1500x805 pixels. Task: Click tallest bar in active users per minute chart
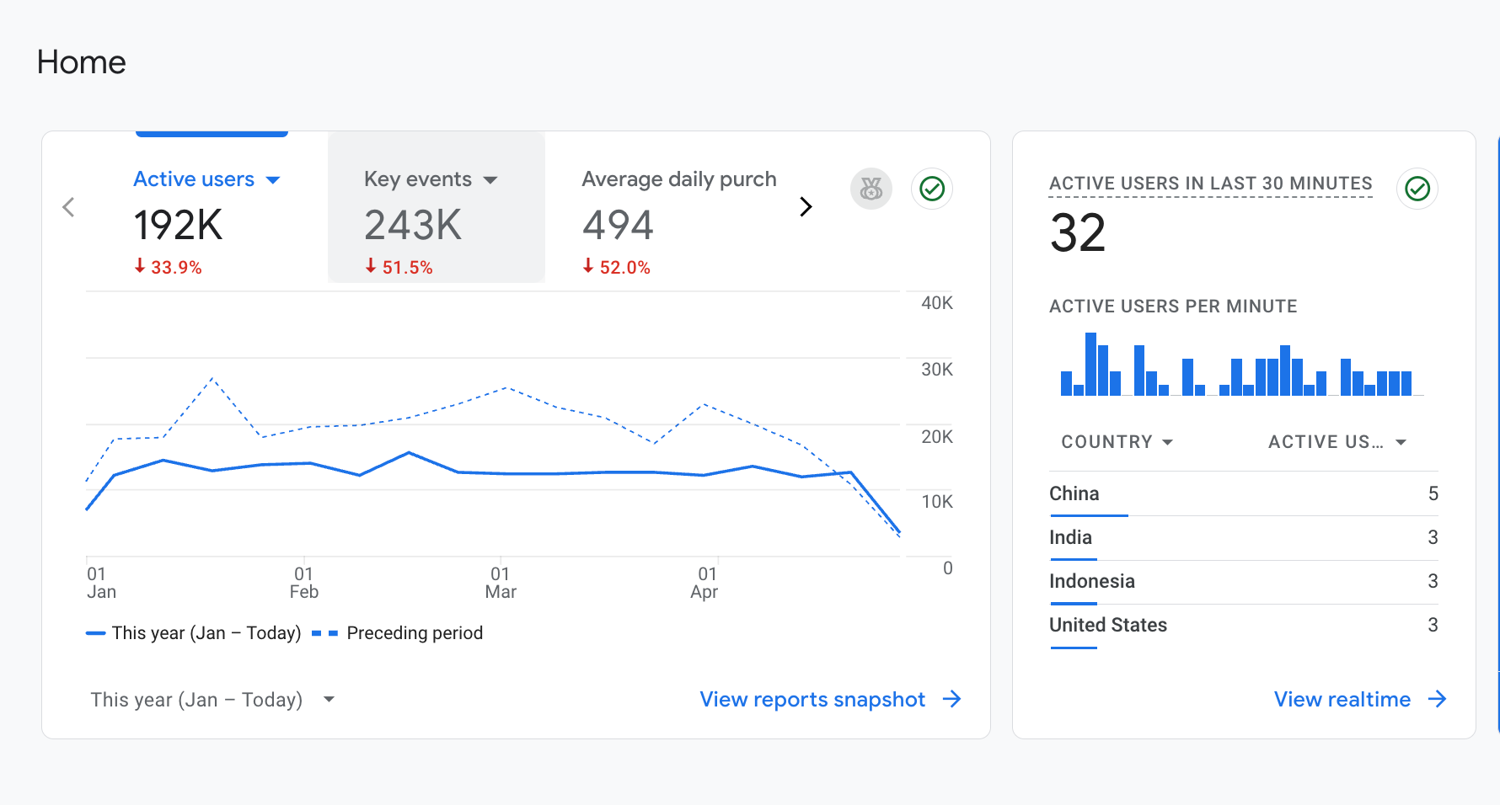coord(1091,364)
